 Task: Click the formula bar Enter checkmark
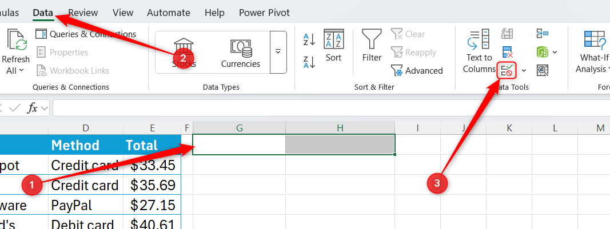pos(15,108)
